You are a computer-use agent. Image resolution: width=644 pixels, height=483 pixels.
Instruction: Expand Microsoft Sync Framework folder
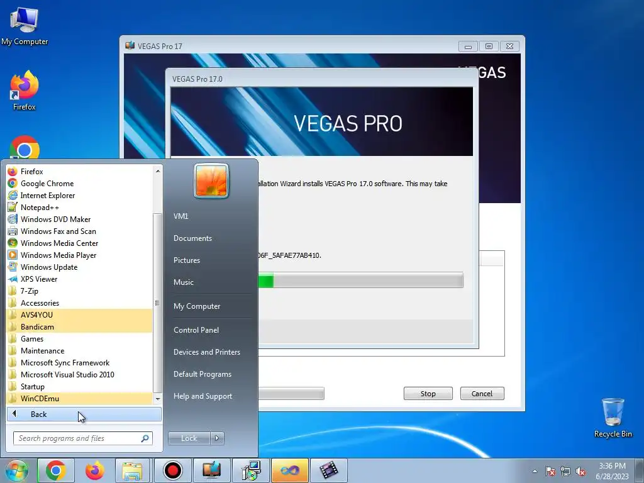click(x=79, y=362)
